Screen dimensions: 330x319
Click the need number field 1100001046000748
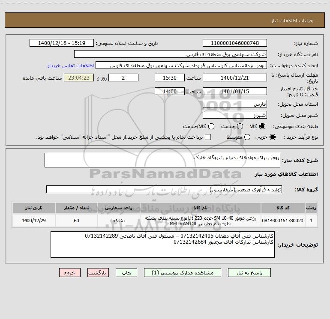click(x=235, y=43)
